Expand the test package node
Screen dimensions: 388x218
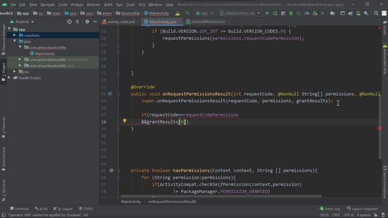coord(20,65)
